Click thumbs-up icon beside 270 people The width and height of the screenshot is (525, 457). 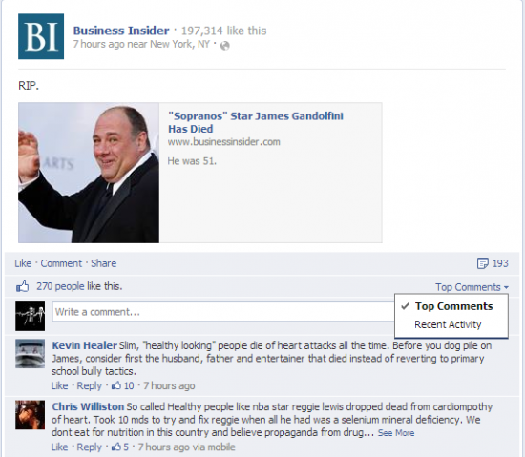(23, 287)
